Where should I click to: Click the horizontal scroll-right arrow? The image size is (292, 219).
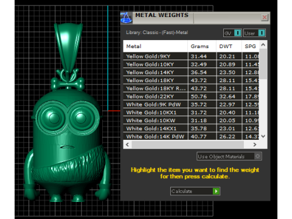tap(255, 145)
